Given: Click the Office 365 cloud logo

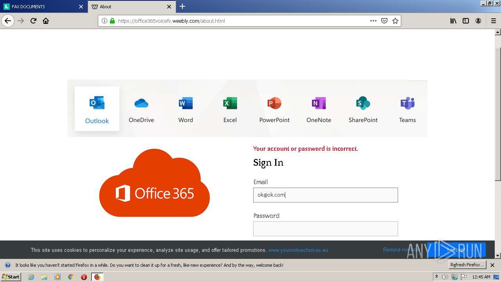Looking at the screenshot, I should click(x=155, y=183).
